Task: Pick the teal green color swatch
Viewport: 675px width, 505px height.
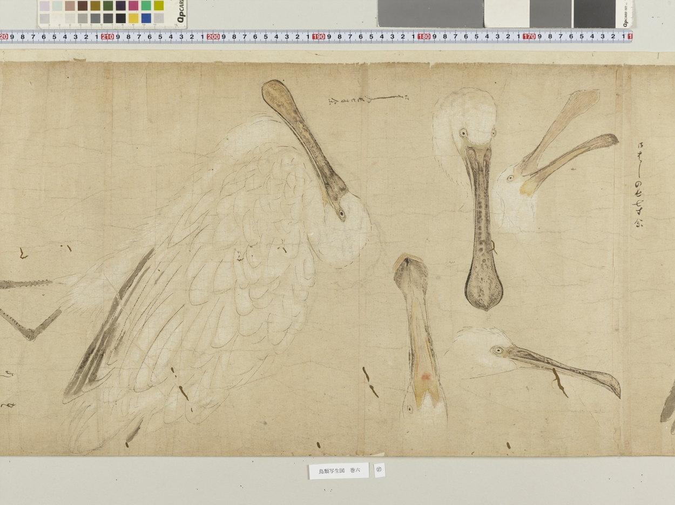Action: click(x=146, y=5)
